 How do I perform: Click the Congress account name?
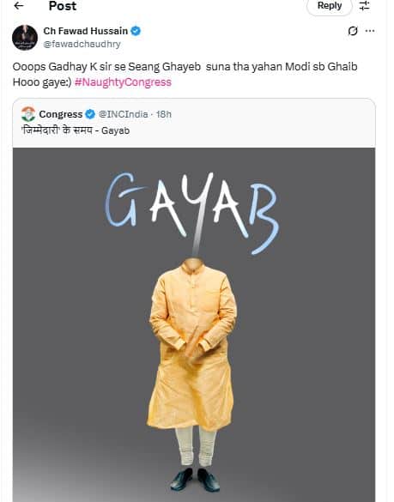(61, 114)
